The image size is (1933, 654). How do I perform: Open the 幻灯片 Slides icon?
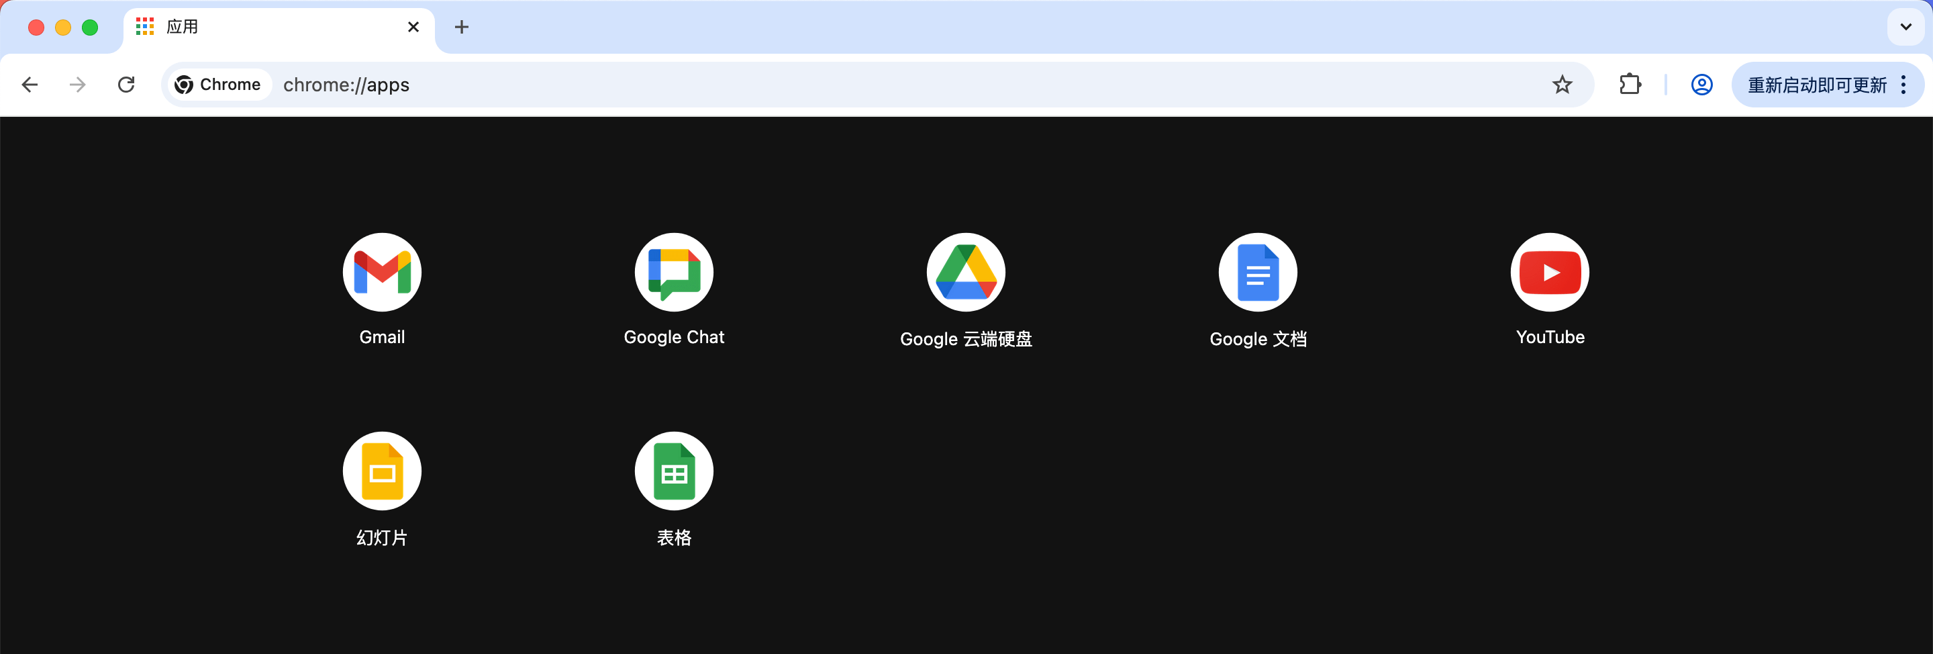382,471
